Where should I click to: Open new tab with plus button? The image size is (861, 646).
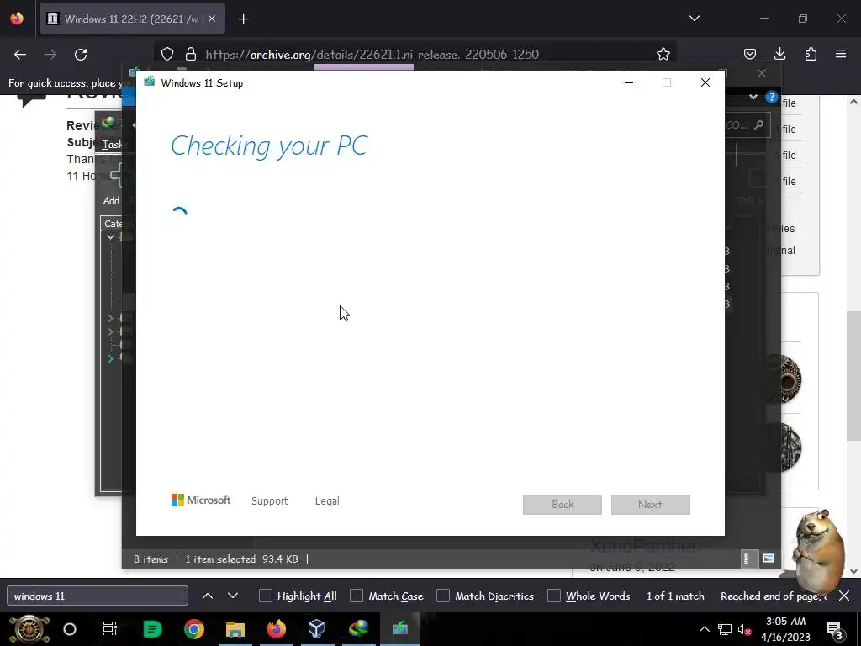pyautogui.click(x=244, y=19)
